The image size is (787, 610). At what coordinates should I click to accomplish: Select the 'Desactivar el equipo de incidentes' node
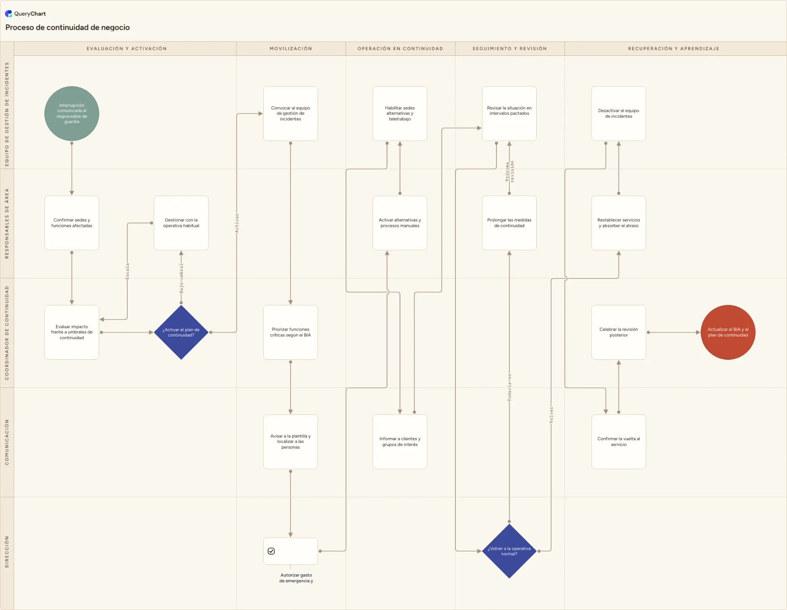click(619, 114)
